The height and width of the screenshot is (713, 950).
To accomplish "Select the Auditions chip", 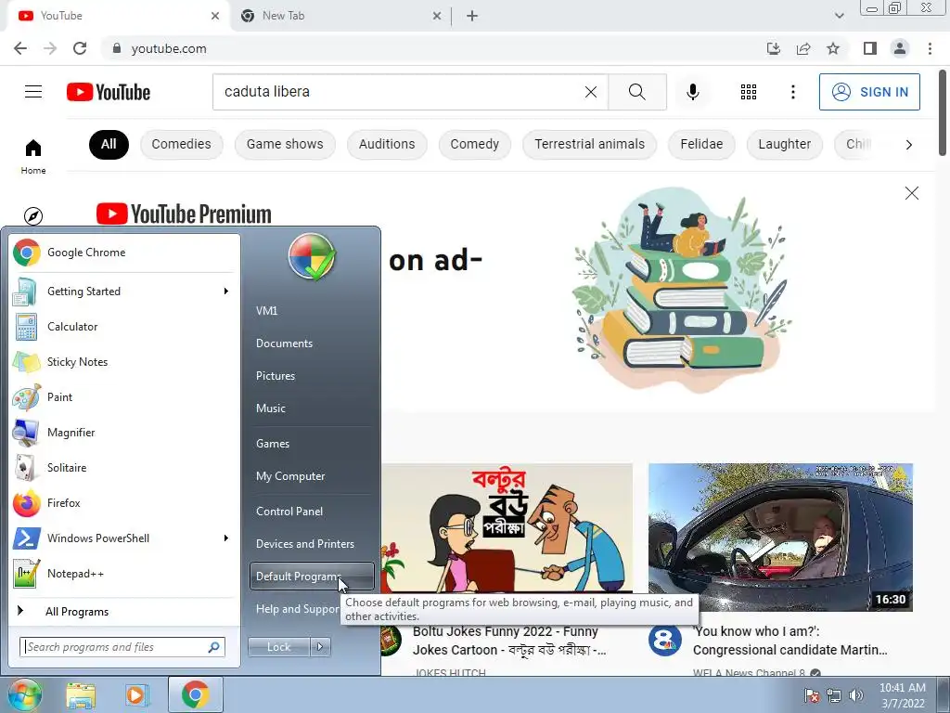I will (x=387, y=144).
